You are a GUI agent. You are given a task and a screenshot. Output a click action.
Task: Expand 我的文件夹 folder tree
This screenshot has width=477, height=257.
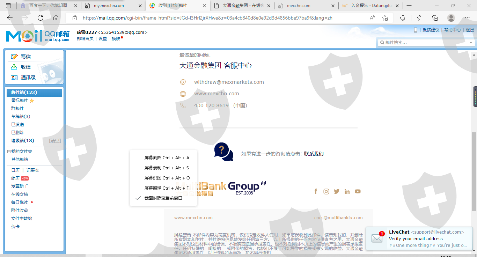point(9,152)
